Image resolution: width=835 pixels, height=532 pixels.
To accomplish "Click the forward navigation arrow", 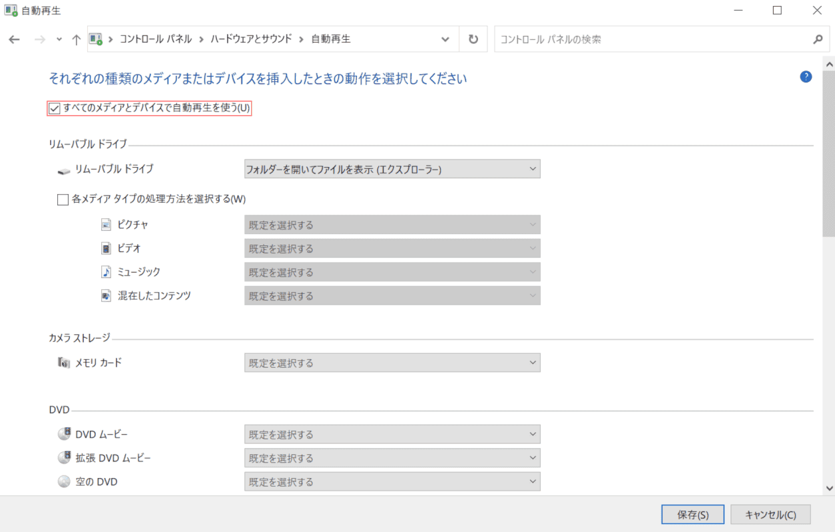I will click(39, 39).
